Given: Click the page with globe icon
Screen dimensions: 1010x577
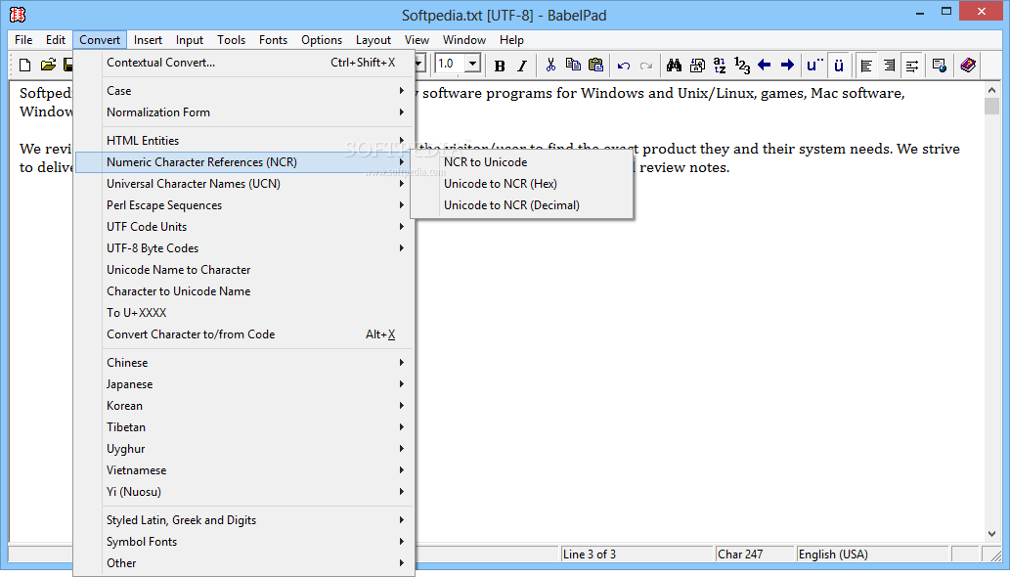Looking at the screenshot, I should pyautogui.click(x=940, y=66).
